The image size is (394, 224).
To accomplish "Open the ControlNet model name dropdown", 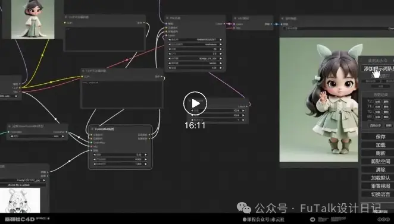I will 37,137.
